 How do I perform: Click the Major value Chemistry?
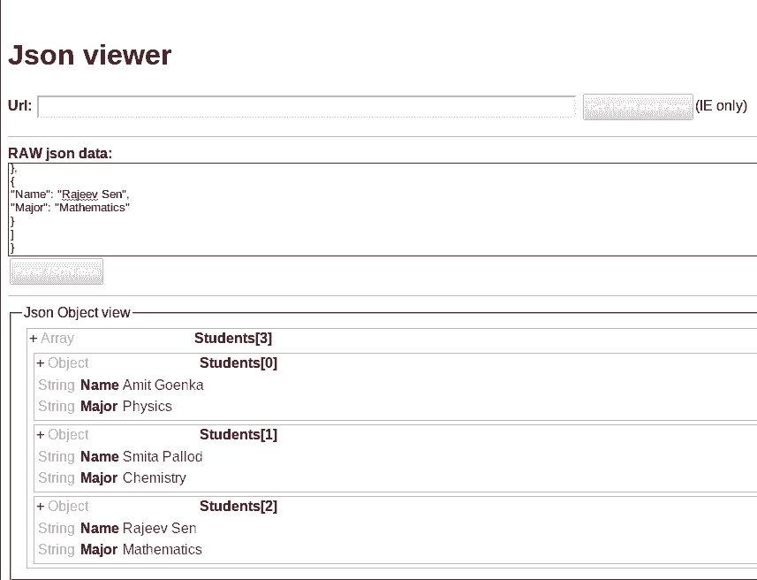(155, 478)
